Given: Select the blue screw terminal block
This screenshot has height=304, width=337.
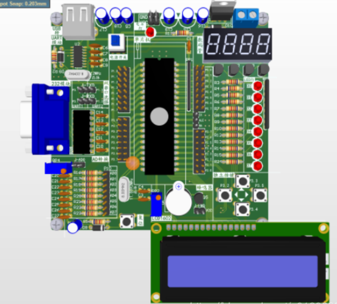Looking at the screenshot, I should [246, 18].
